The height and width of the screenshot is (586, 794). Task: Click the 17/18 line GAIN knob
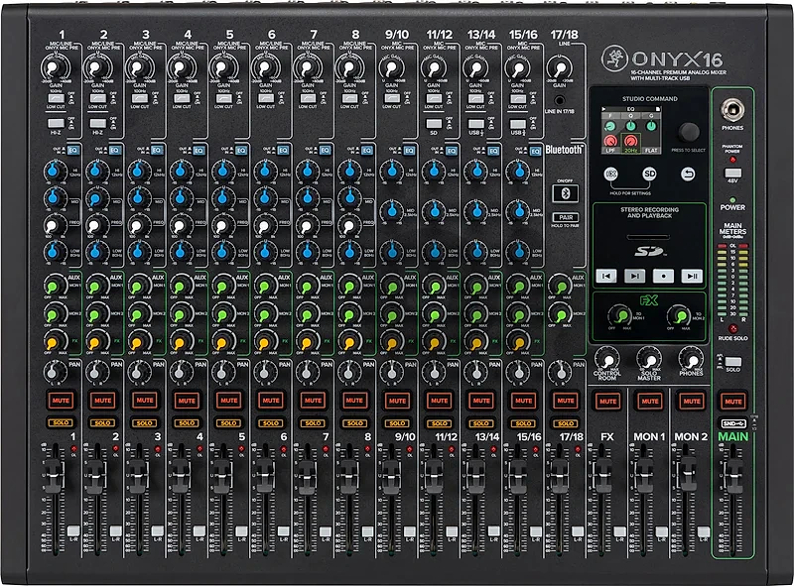[560, 67]
